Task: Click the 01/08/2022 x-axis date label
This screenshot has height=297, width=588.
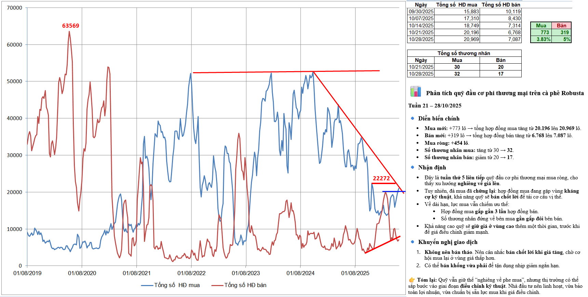Action: (191, 273)
